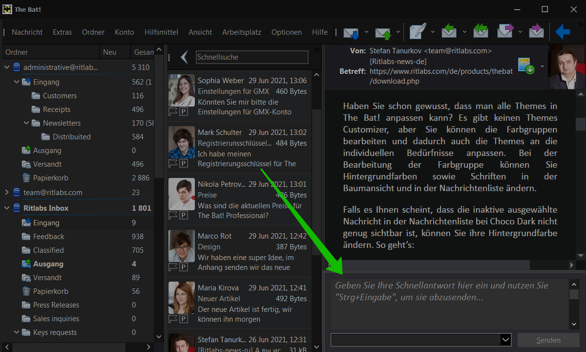Click into the quick reply text area
The image size is (586, 352).
point(450,304)
